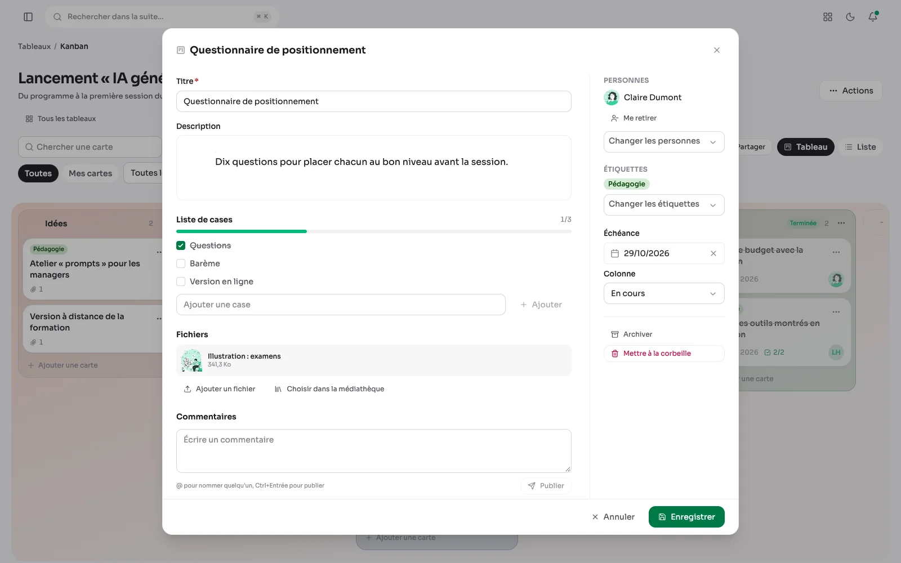Open the Illustration : examens file thumbnail
The height and width of the screenshot is (563, 901).
(x=191, y=360)
